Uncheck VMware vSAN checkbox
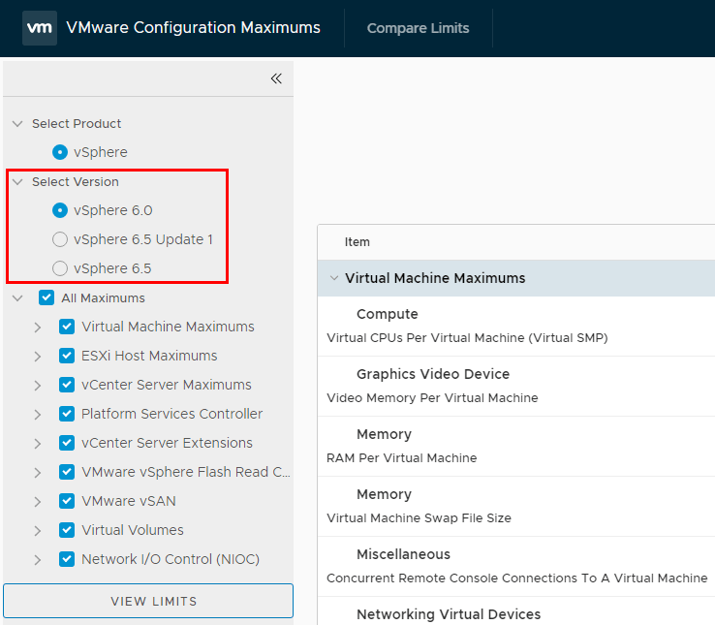The image size is (715, 625). [x=67, y=501]
